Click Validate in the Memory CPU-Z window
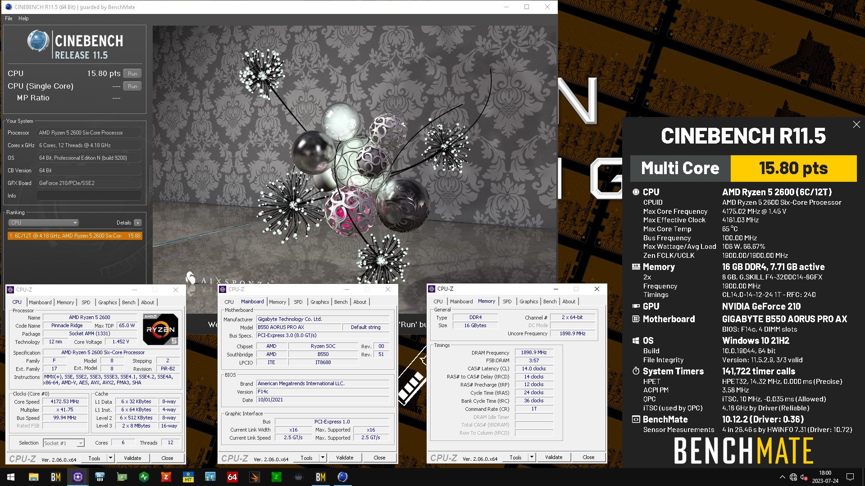This screenshot has width=865, height=486. point(554,457)
